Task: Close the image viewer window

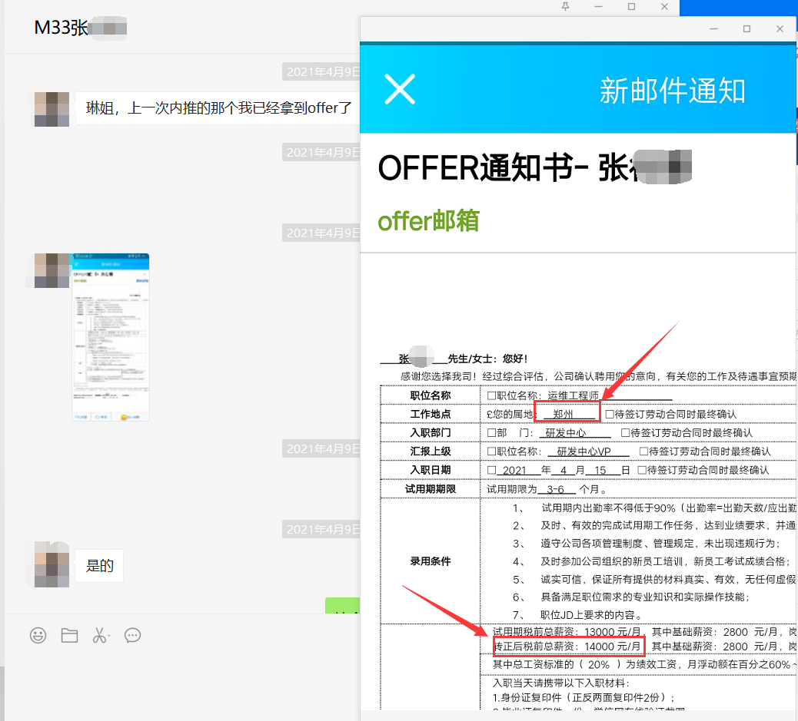Action: pos(780,29)
